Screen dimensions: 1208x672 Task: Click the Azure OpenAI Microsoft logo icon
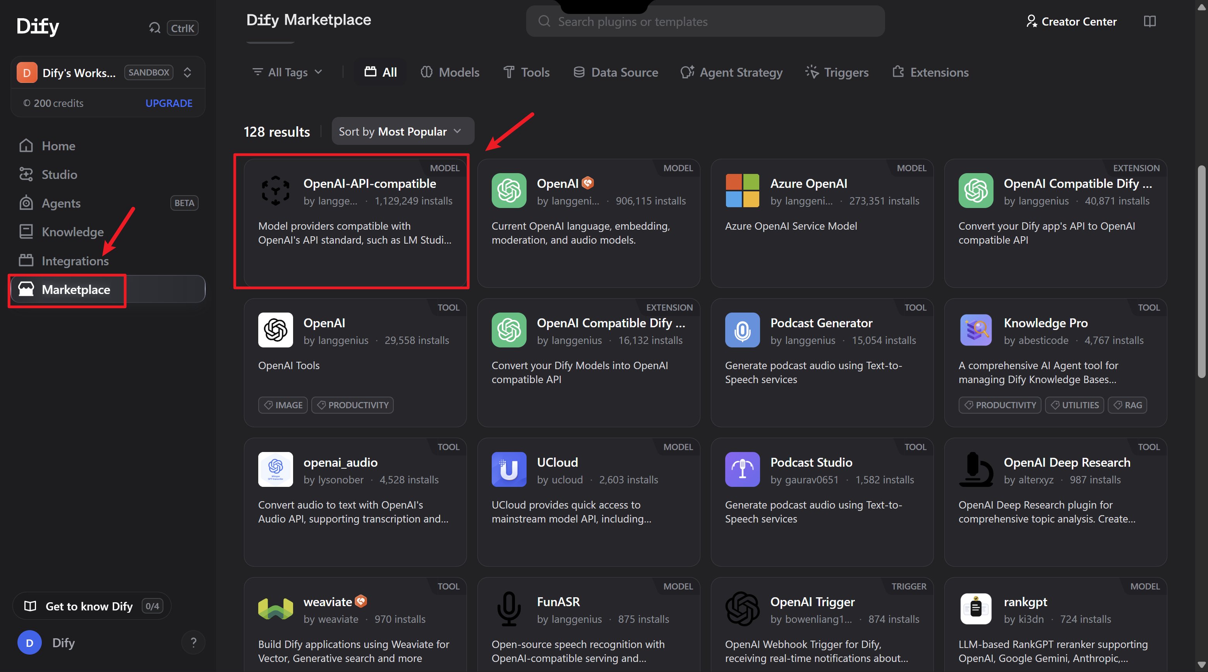click(x=742, y=191)
